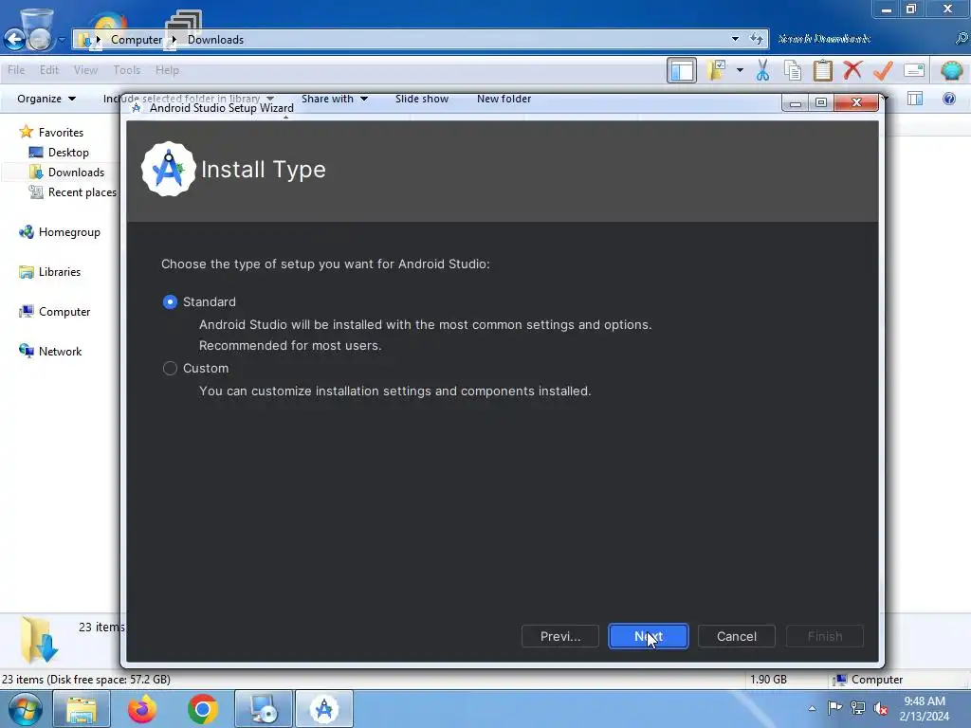Open the File menu in Explorer
The height and width of the screenshot is (728, 971).
point(16,70)
